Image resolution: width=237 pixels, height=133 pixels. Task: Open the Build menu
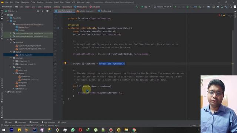click(x=56, y=3)
